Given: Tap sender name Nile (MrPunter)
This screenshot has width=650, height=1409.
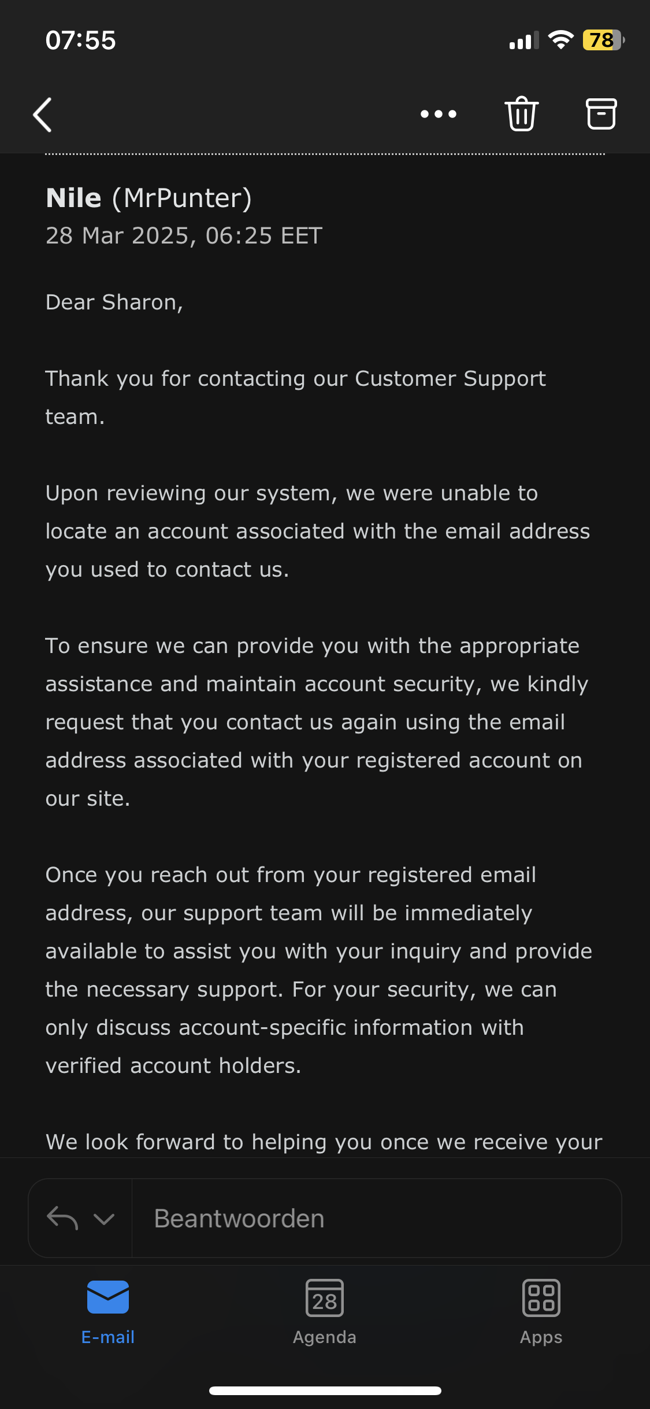Looking at the screenshot, I should (149, 198).
